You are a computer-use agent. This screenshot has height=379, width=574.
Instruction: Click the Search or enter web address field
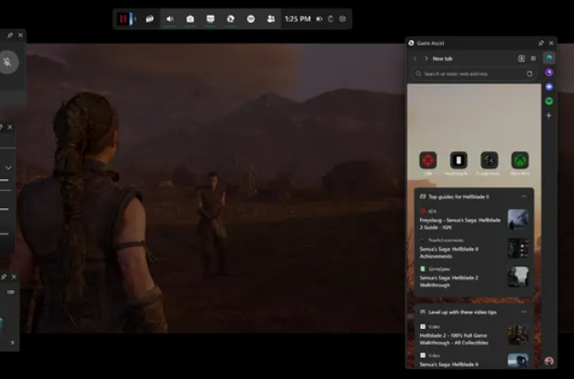474,74
